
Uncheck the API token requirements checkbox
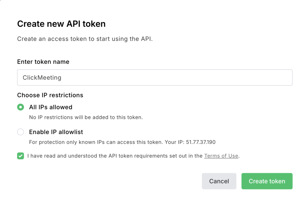[x=20, y=156]
